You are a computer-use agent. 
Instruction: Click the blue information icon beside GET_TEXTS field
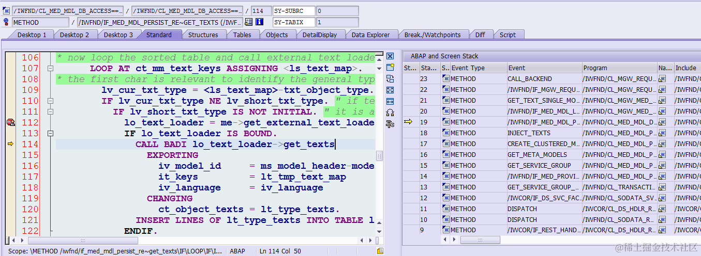(260, 22)
